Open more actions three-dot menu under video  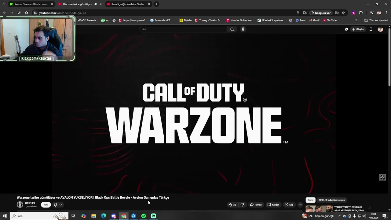(300, 205)
